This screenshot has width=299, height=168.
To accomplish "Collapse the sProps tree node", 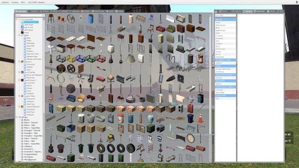I will [x=17, y=117].
